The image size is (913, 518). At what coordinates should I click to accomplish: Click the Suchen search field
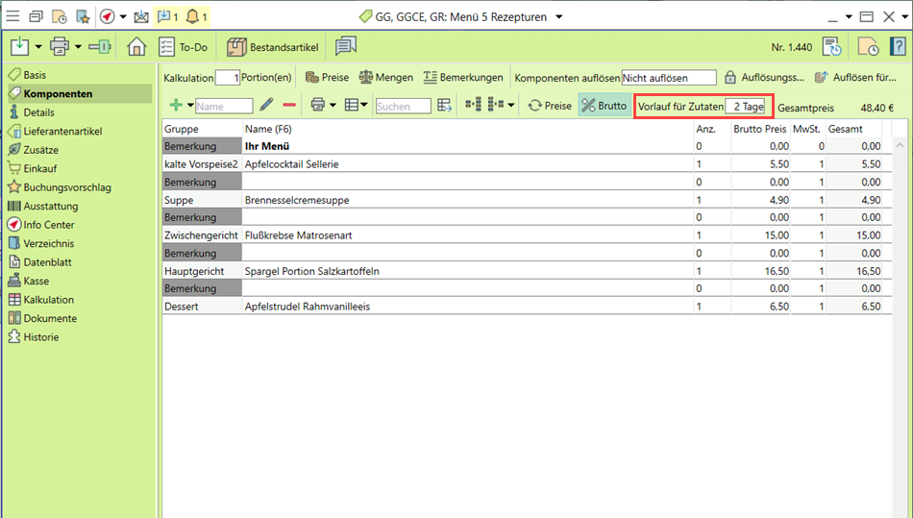pyautogui.click(x=403, y=106)
